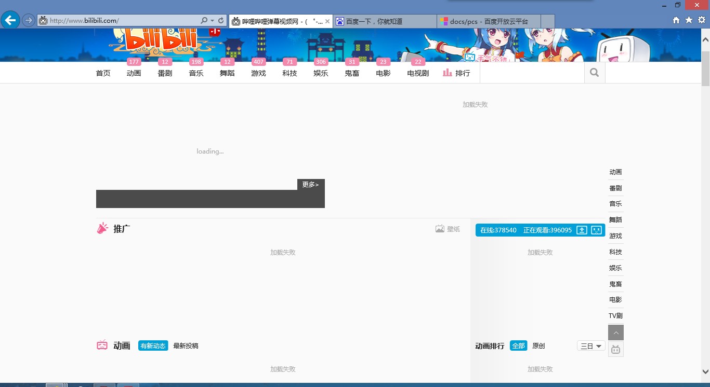Open the address bar dropdown arrow
Viewport: 710px width, 387px height.
click(x=212, y=21)
